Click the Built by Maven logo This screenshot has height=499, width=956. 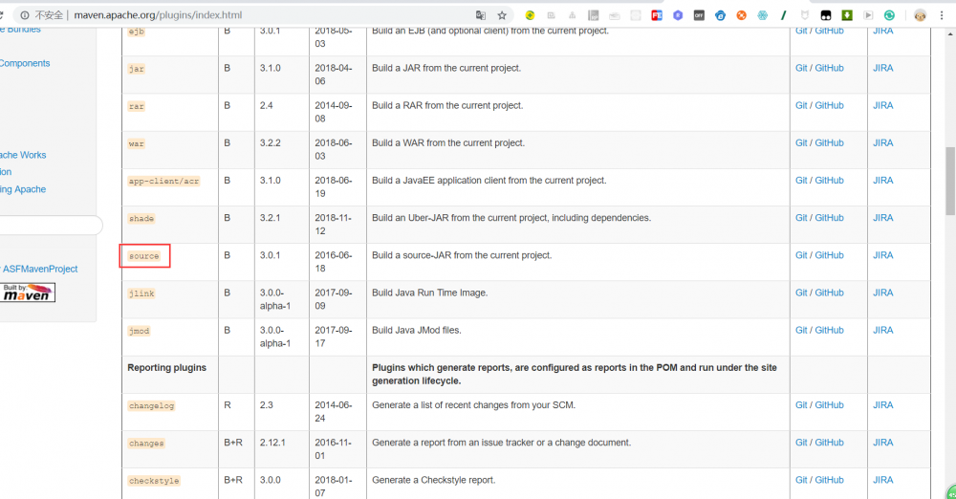(x=28, y=293)
